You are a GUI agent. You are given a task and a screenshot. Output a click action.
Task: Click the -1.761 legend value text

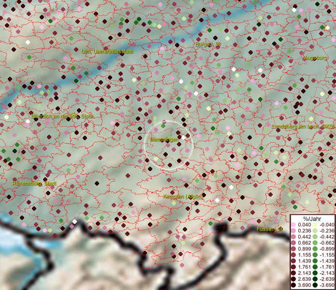(x=326, y=267)
